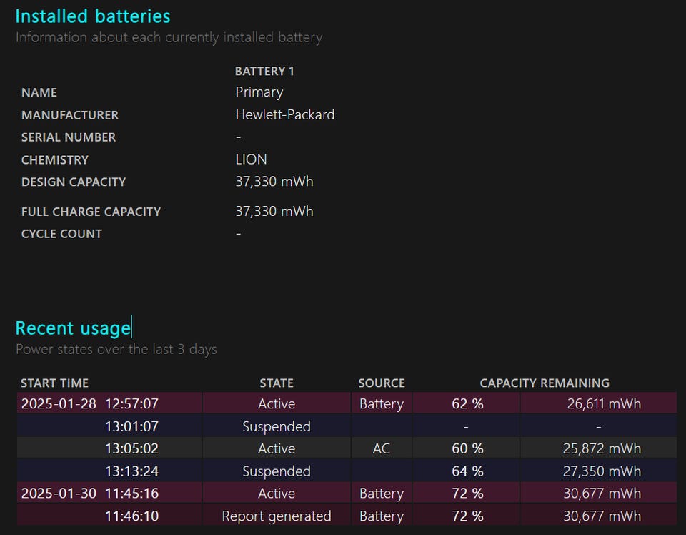Select the BATTERY 1 column header
686x535 pixels.
pos(264,71)
